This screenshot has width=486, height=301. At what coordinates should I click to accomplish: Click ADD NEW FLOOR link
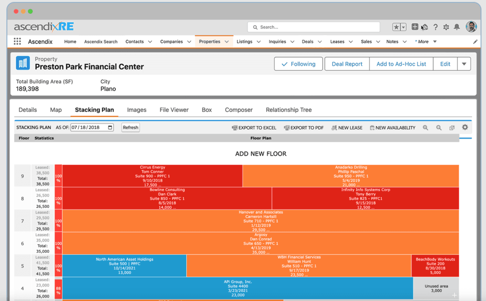261,154
